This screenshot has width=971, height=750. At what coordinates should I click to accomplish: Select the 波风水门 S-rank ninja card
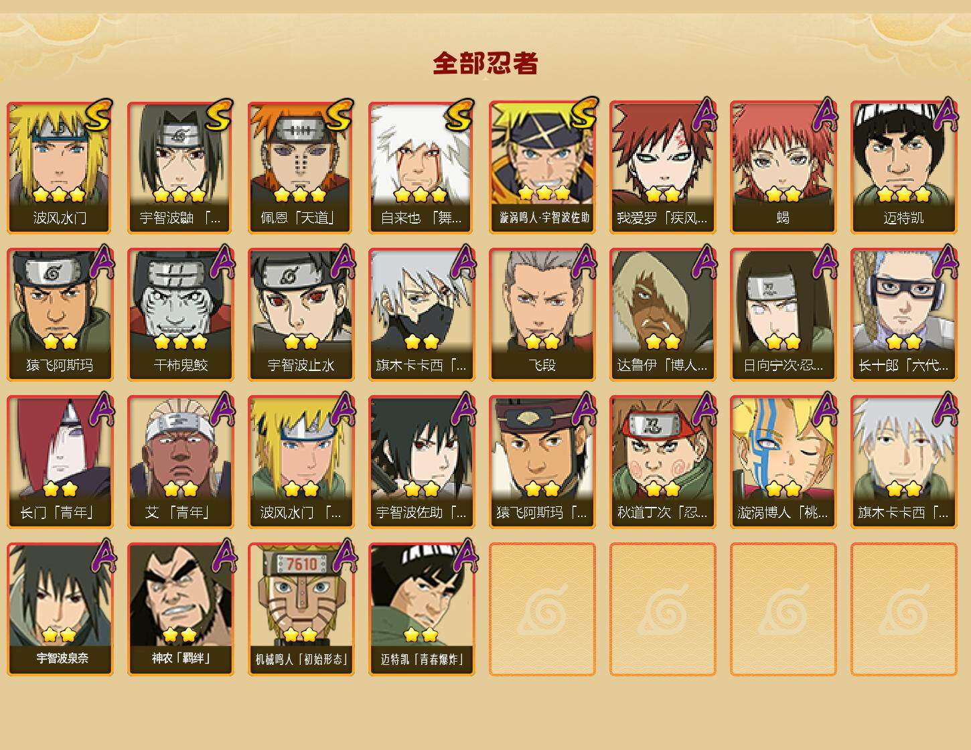coord(60,167)
